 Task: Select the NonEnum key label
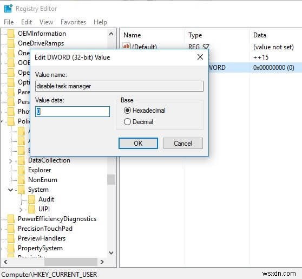43,180
